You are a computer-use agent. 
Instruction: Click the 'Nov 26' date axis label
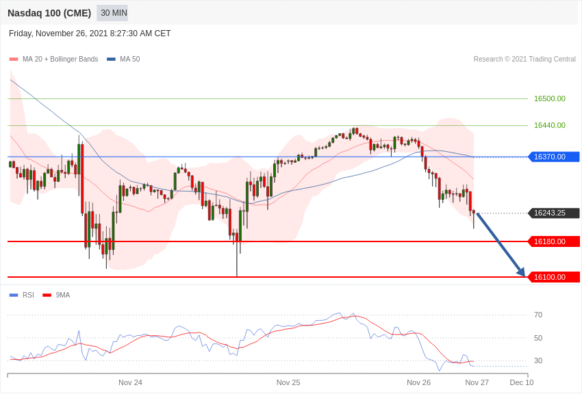[x=418, y=382]
